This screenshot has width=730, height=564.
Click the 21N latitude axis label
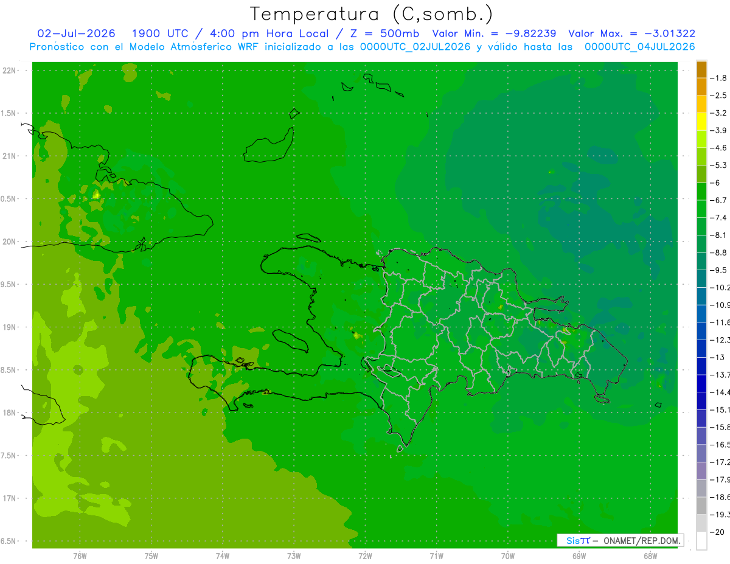[x=10, y=156]
